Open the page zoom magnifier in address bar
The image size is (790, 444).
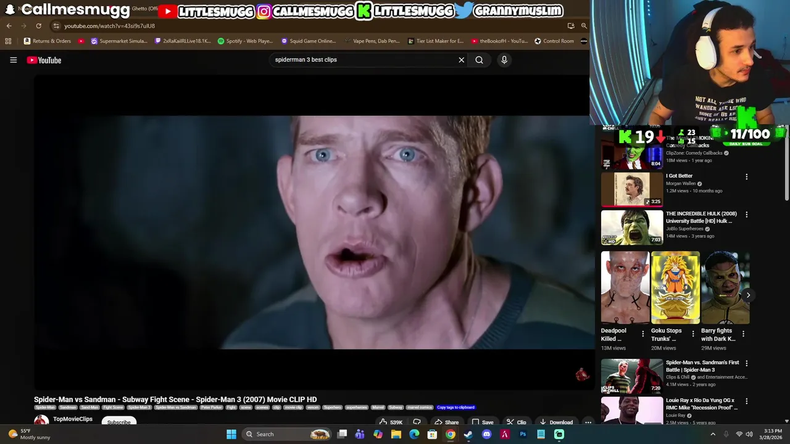(x=584, y=26)
